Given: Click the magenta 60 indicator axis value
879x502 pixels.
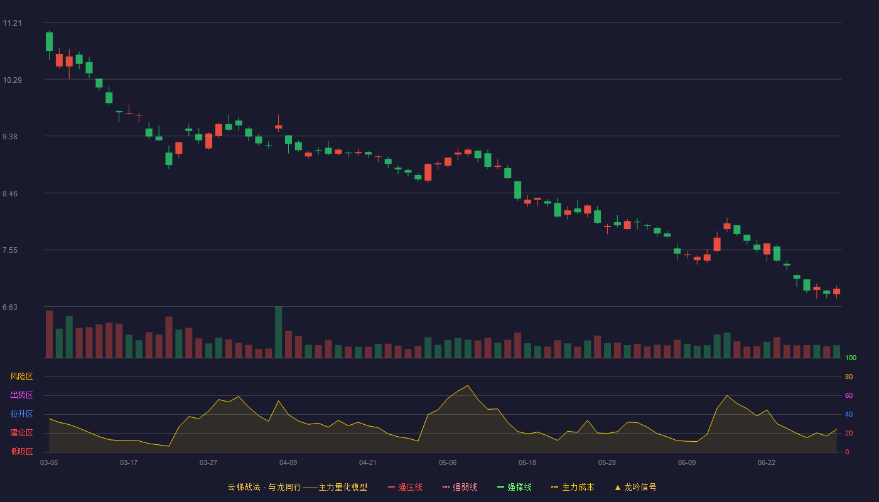Looking at the screenshot, I should click(849, 395).
